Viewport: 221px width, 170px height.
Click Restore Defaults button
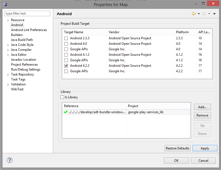tap(177, 148)
